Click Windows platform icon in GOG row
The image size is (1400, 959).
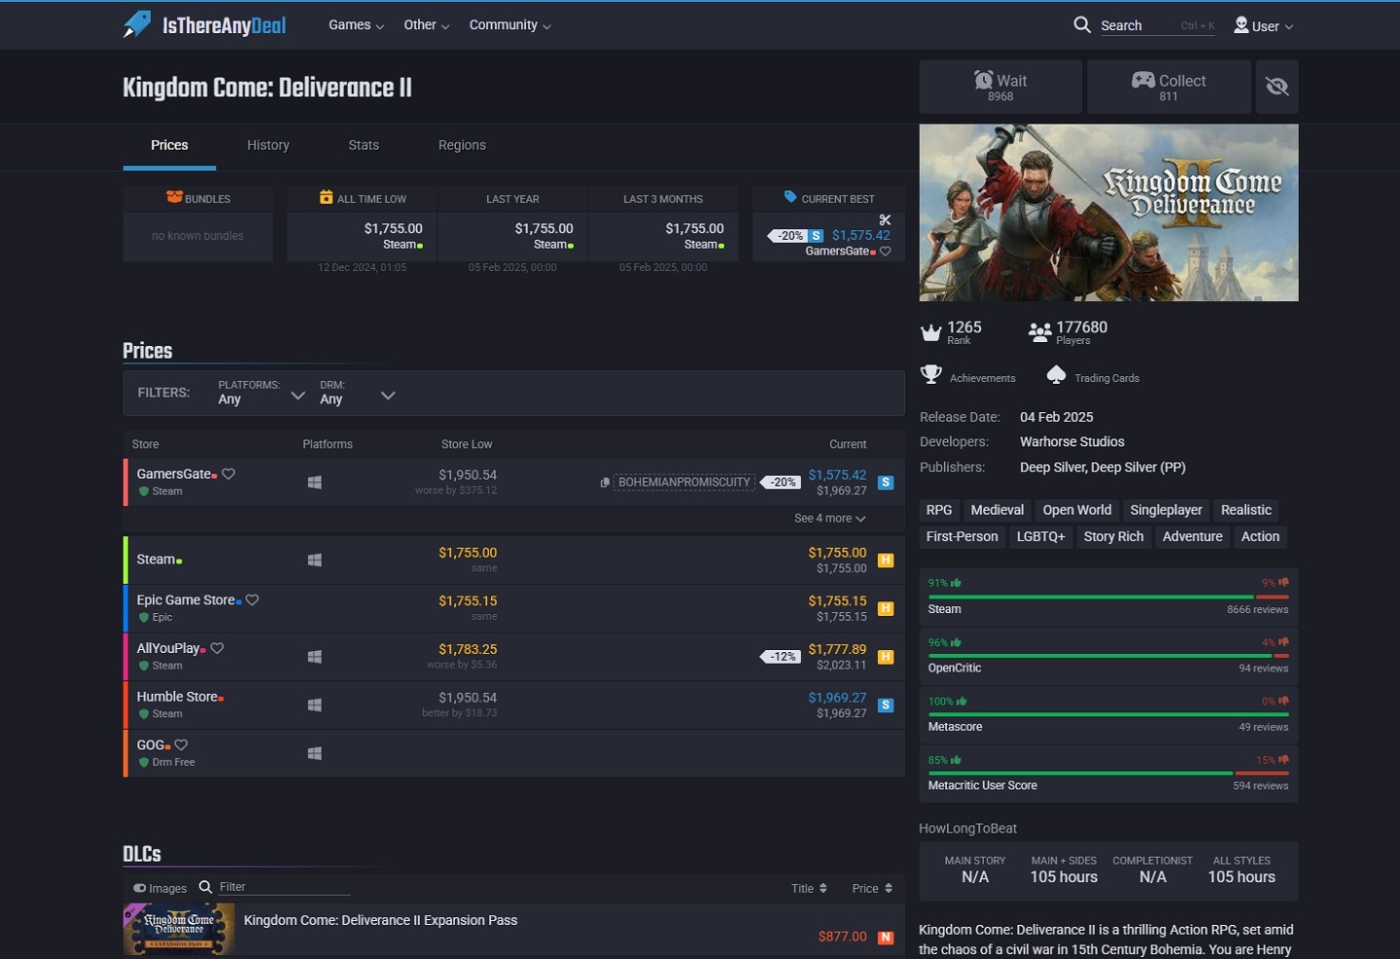(x=314, y=753)
